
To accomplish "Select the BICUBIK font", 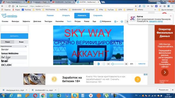I will click(x=14, y=65).
